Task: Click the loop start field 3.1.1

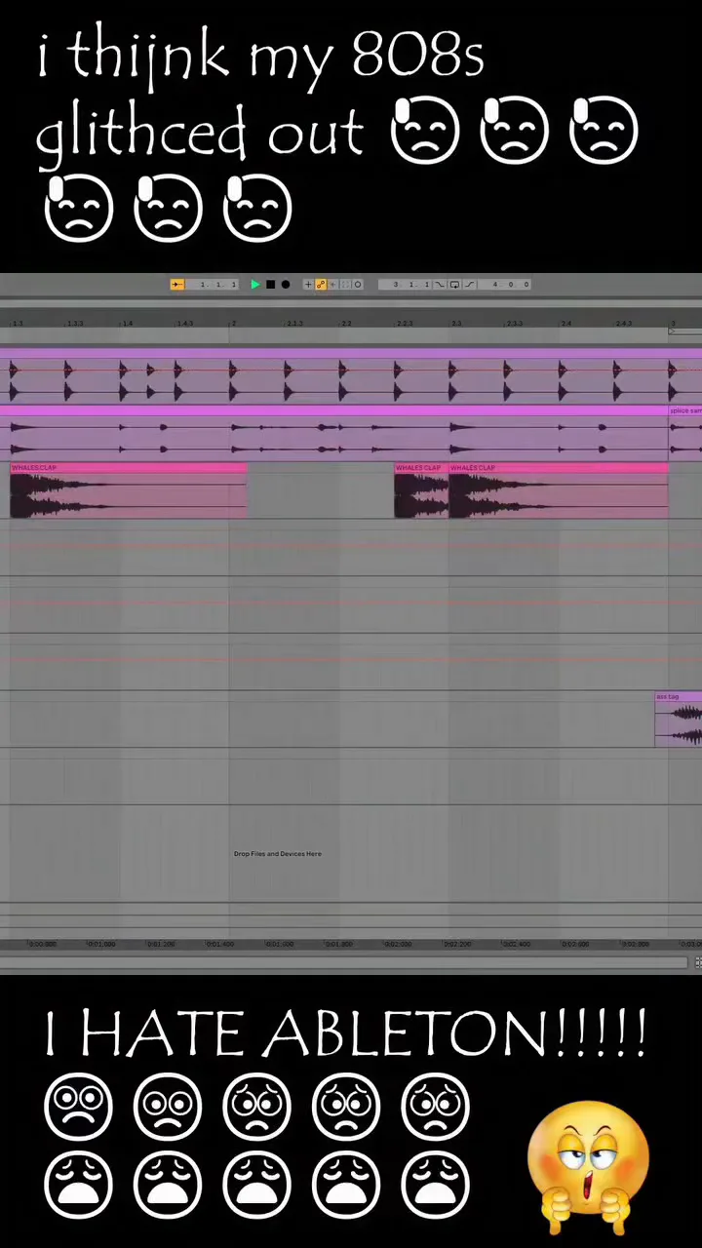Action: pyautogui.click(x=405, y=285)
